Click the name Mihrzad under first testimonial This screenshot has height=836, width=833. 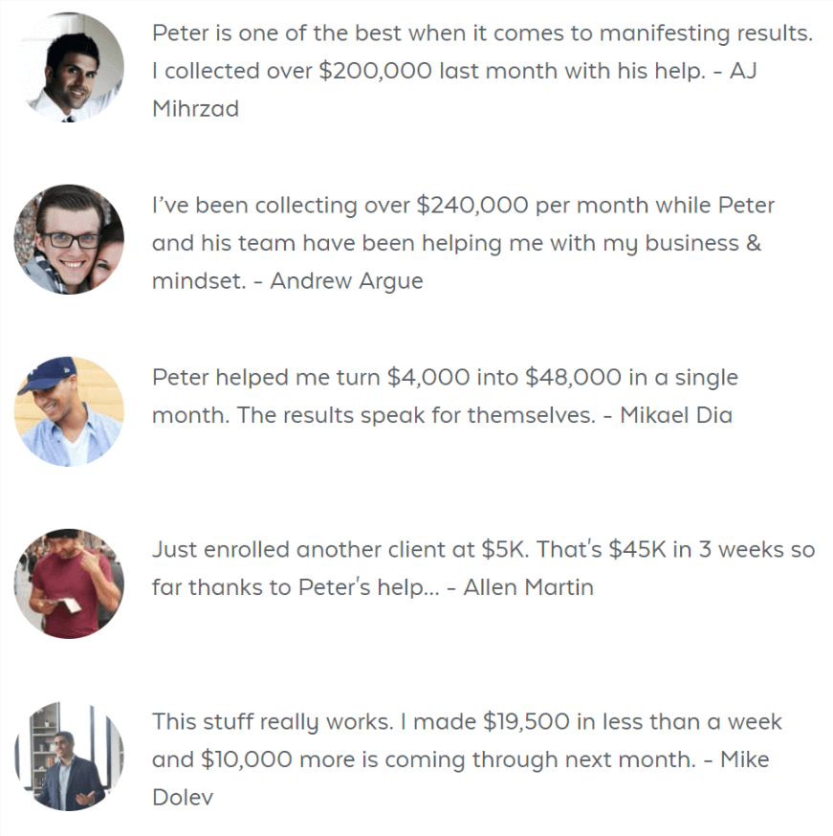coord(196,109)
